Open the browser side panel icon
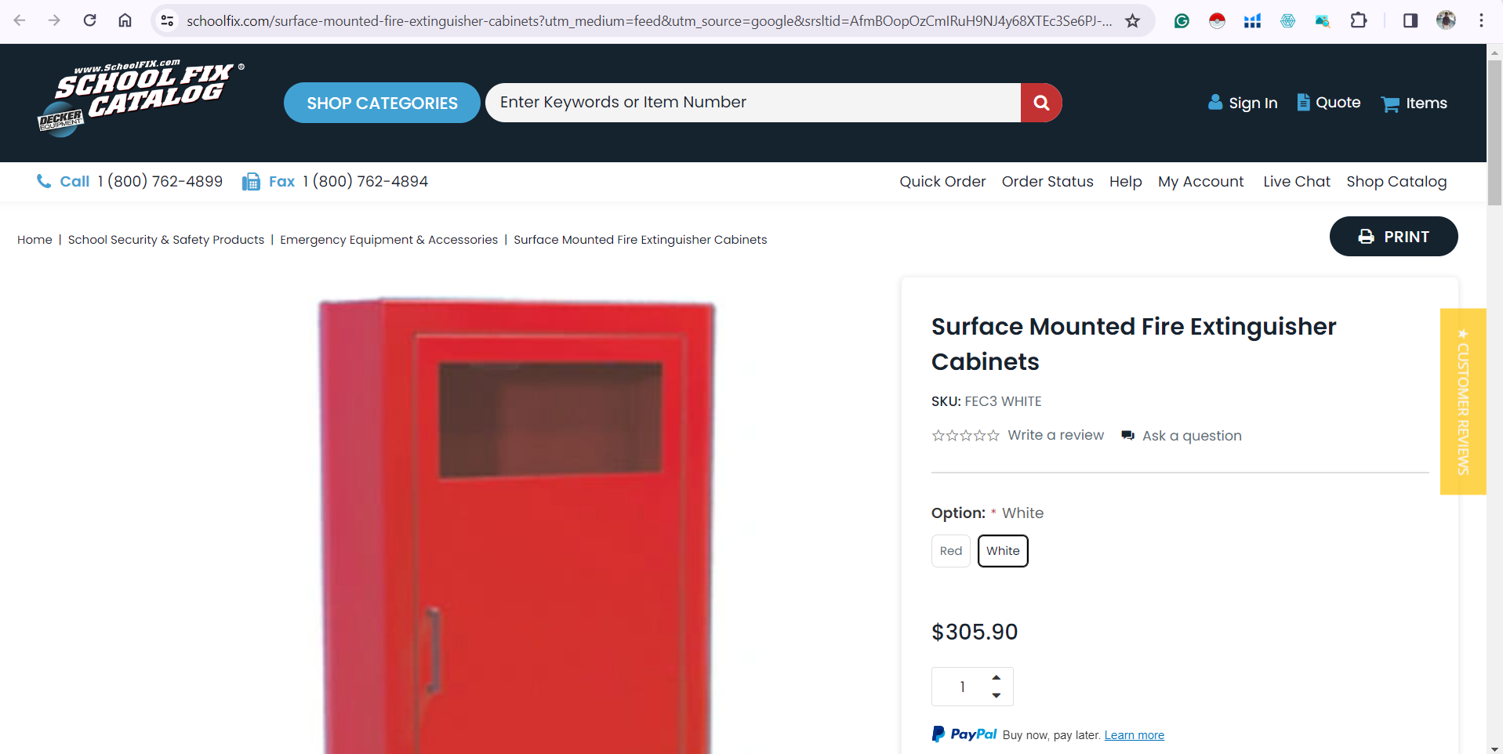This screenshot has width=1503, height=754. click(1410, 21)
